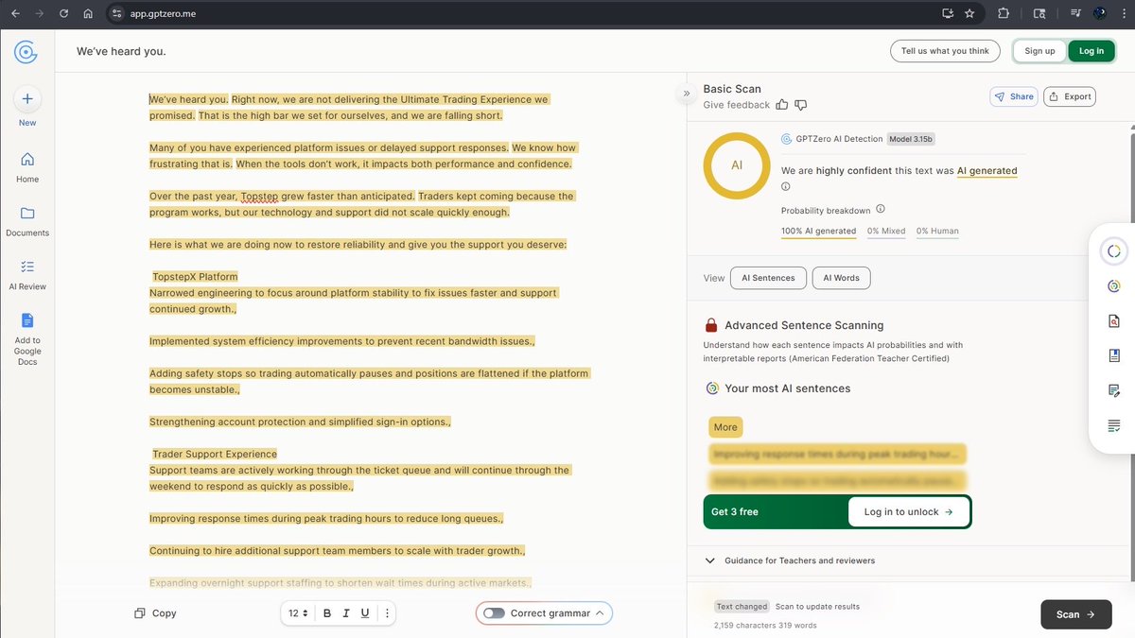
Task: Open browser media controls icon
Action: click(x=1076, y=14)
